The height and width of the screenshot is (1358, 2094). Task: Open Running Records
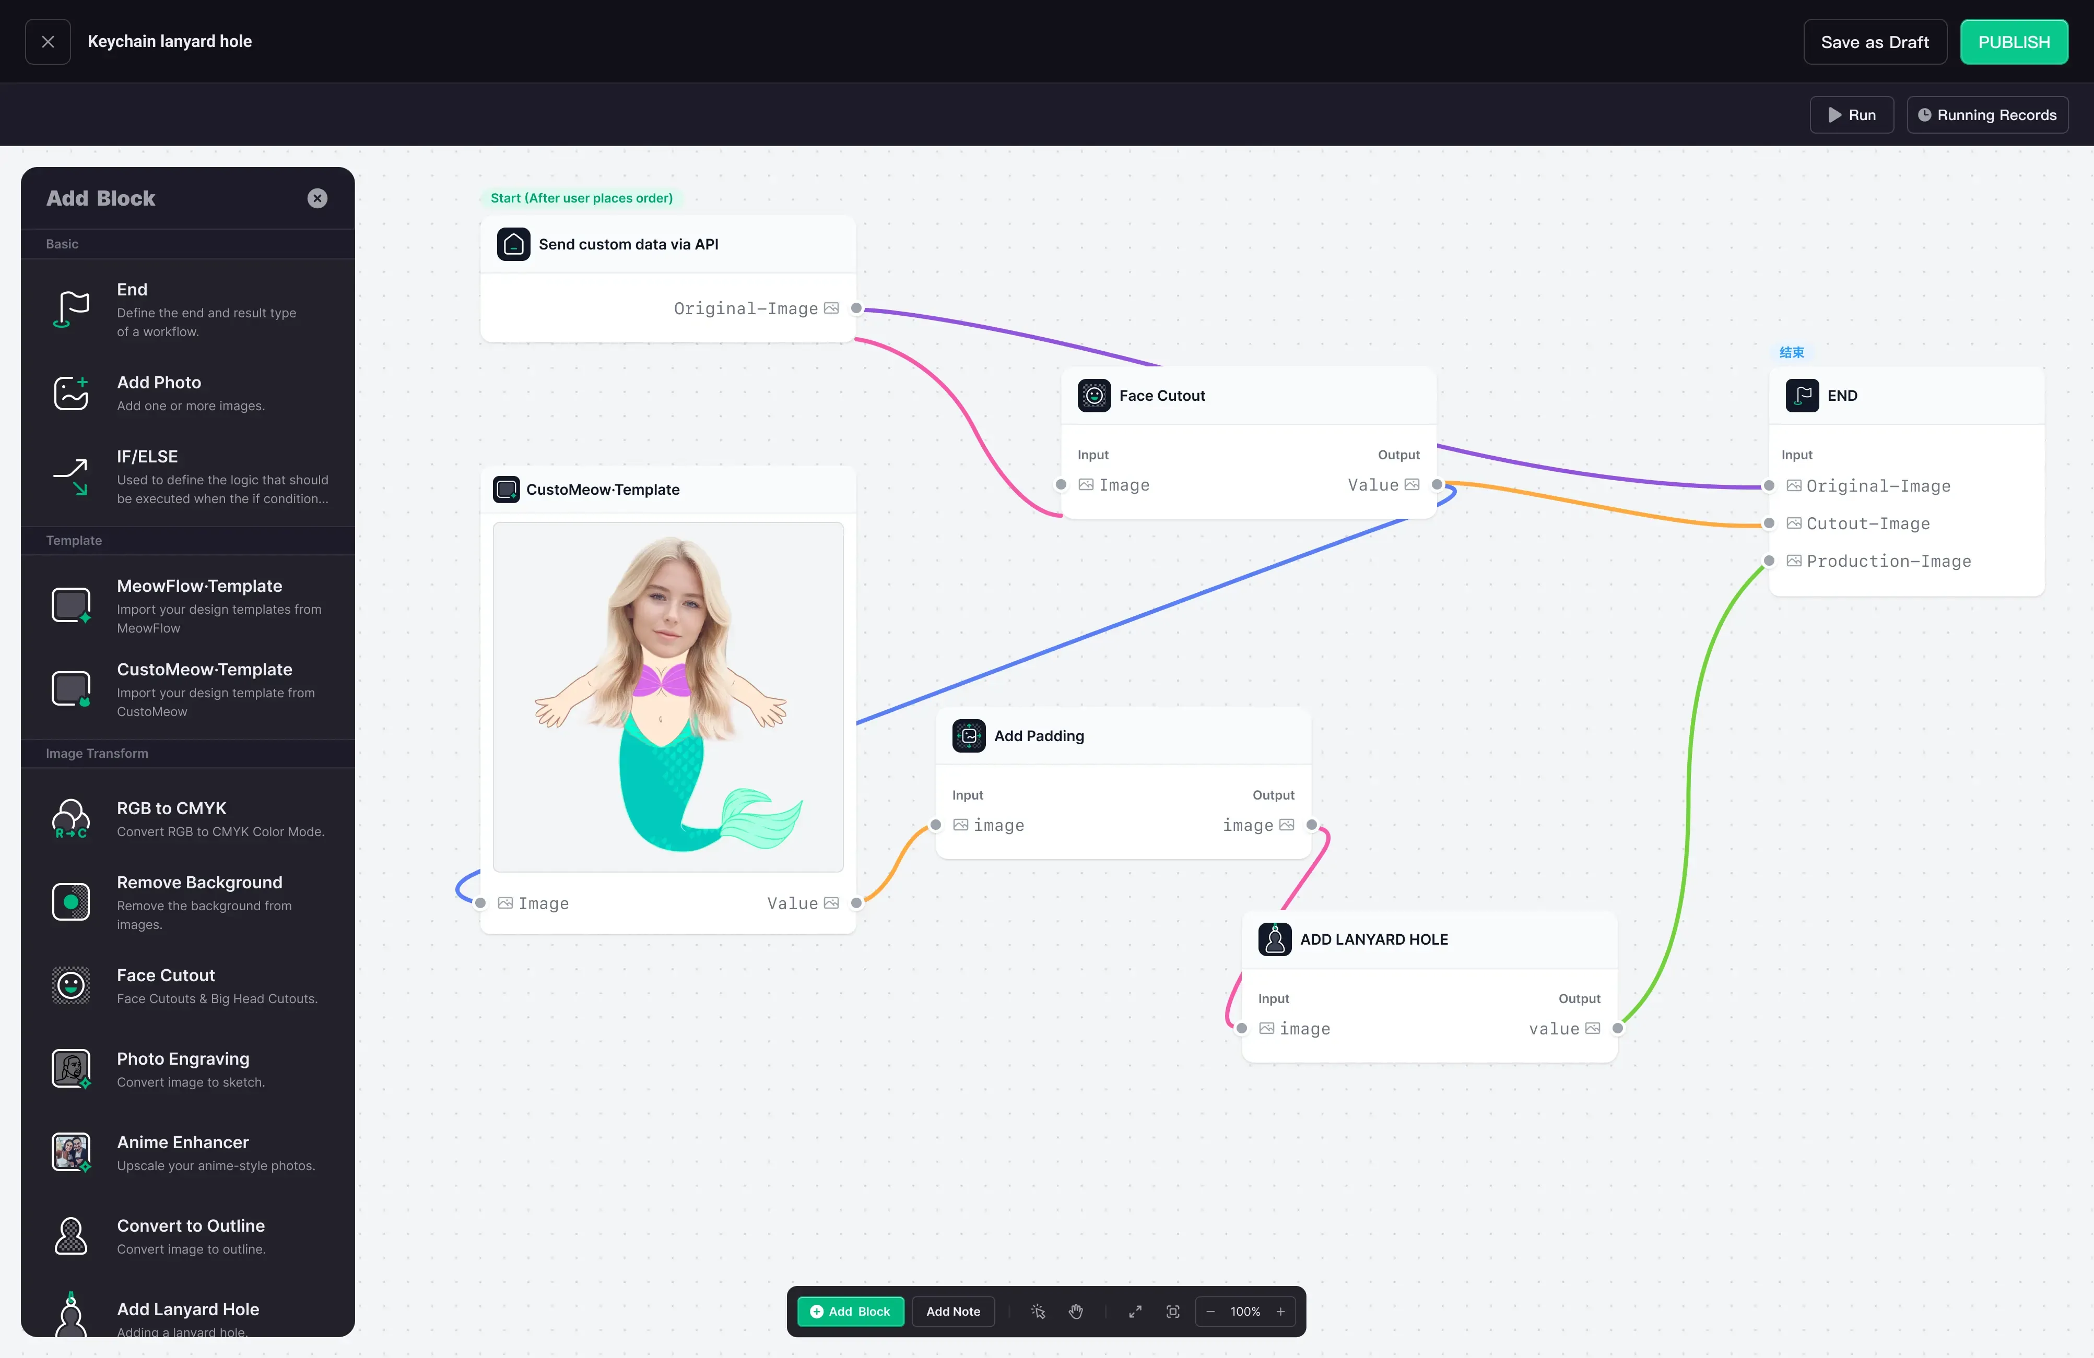(x=1986, y=115)
